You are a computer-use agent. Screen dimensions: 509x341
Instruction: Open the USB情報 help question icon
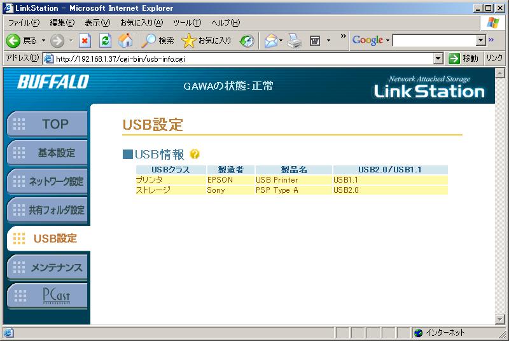pyautogui.click(x=195, y=155)
